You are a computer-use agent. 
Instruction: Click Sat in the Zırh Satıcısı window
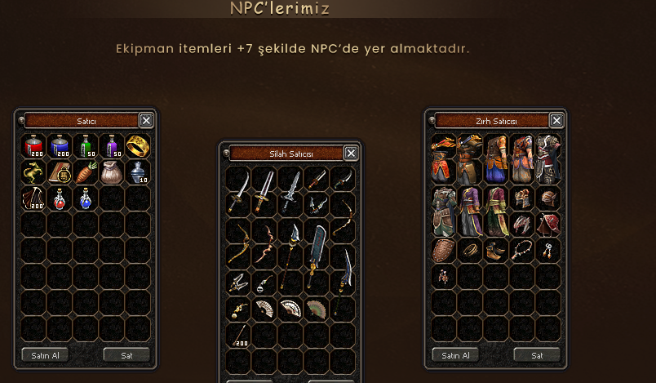(537, 355)
